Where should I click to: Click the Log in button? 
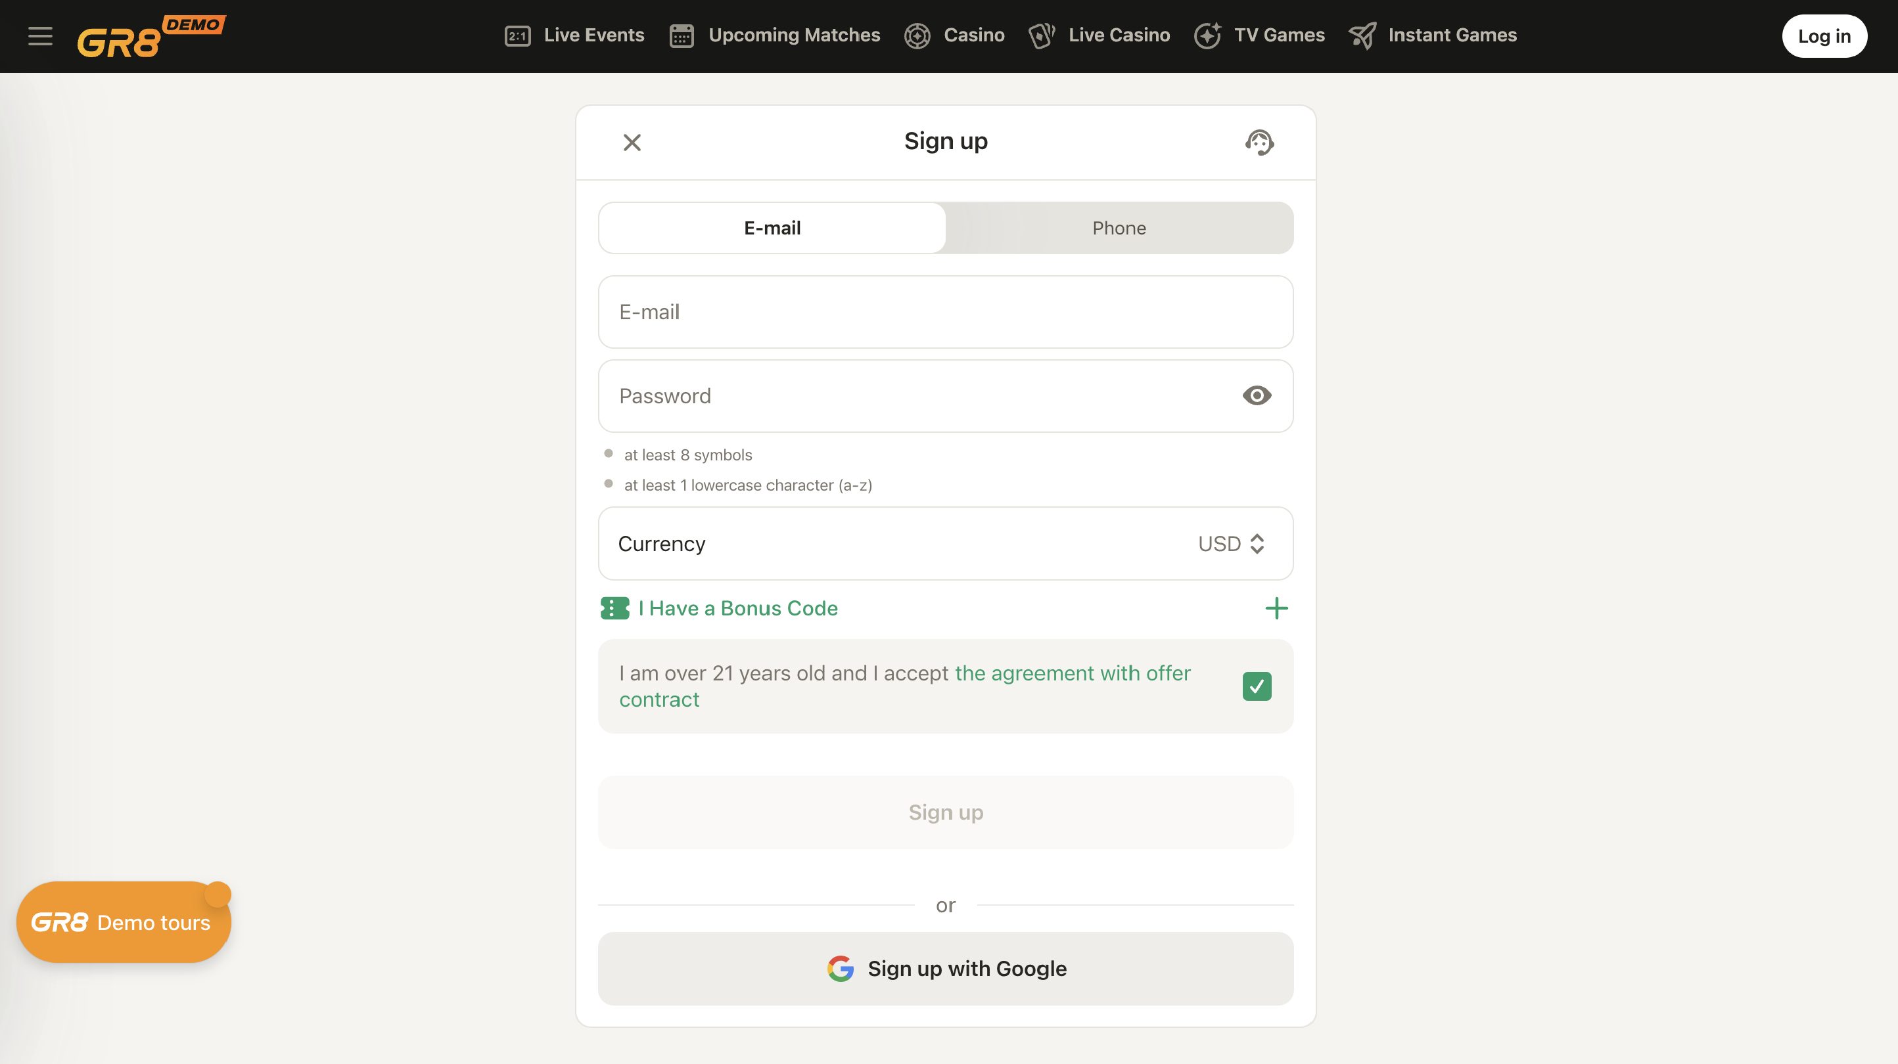pyautogui.click(x=1824, y=35)
